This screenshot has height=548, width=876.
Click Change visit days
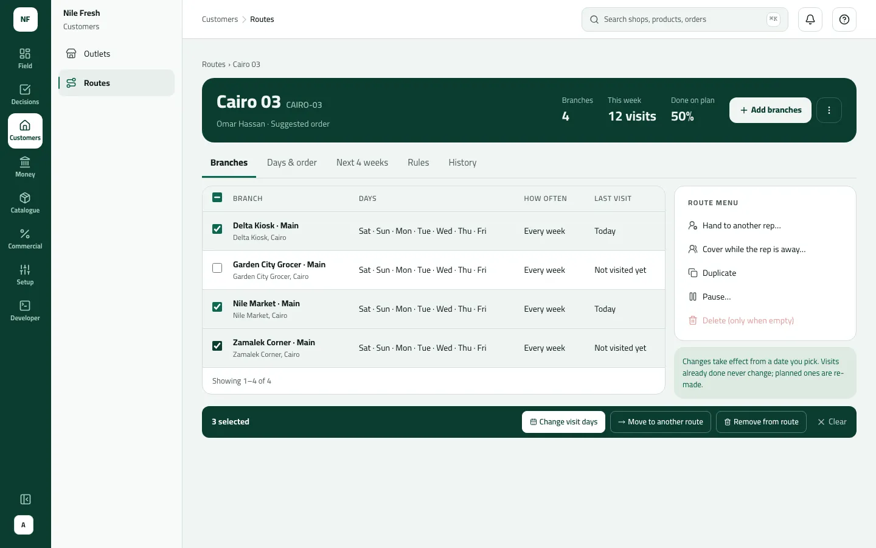pyautogui.click(x=563, y=422)
